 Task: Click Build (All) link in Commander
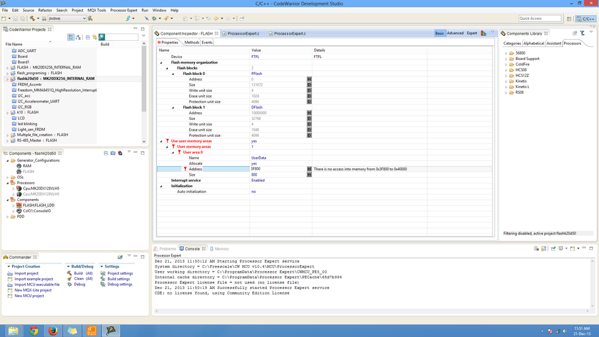pyautogui.click(x=83, y=273)
